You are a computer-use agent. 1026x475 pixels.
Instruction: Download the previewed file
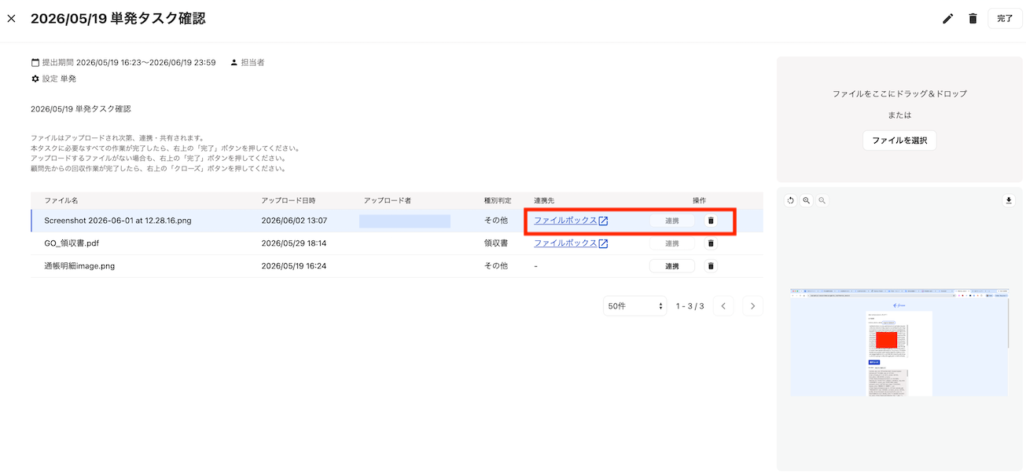point(1009,201)
